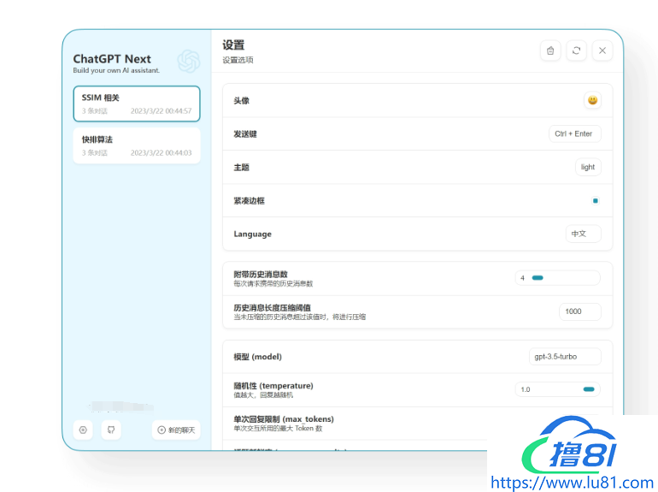Image resolution: width=658 pixels, height=492 pixels.
Task: Select the 快排算法 conversation
Action: pos(137,145)
